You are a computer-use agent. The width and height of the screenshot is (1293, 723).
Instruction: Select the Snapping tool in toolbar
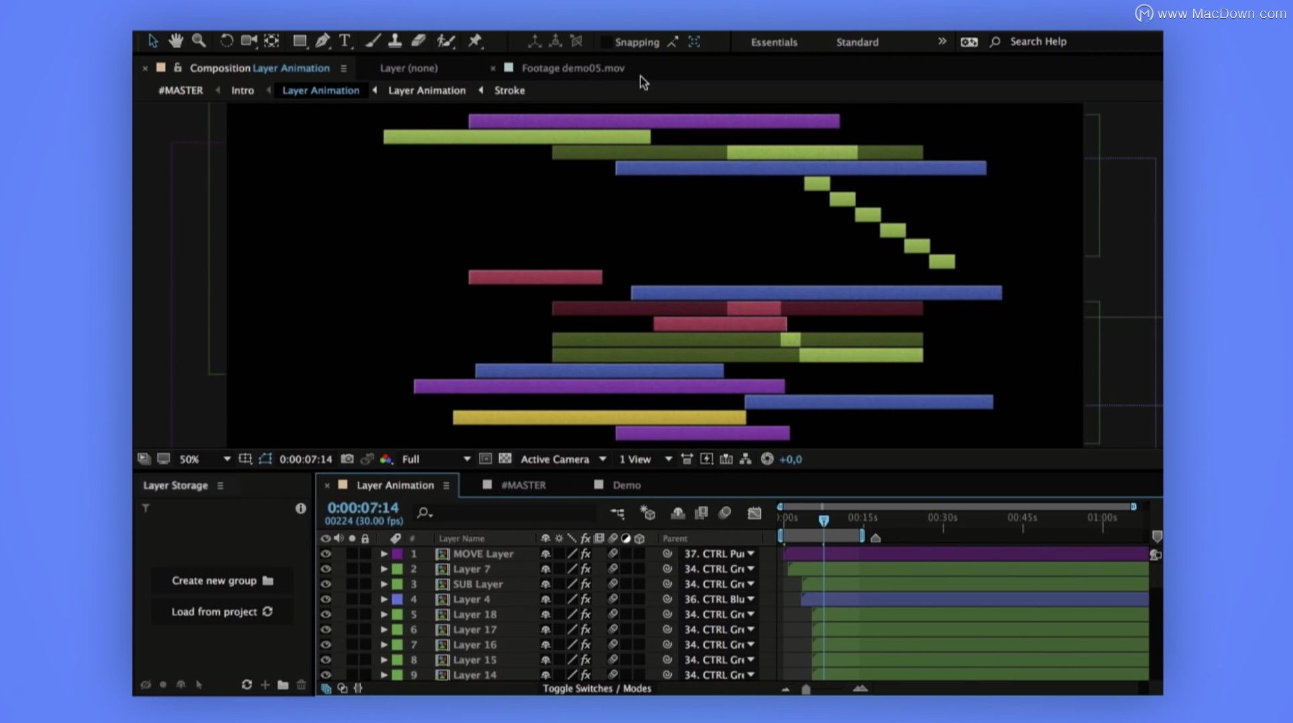(638, 42)
